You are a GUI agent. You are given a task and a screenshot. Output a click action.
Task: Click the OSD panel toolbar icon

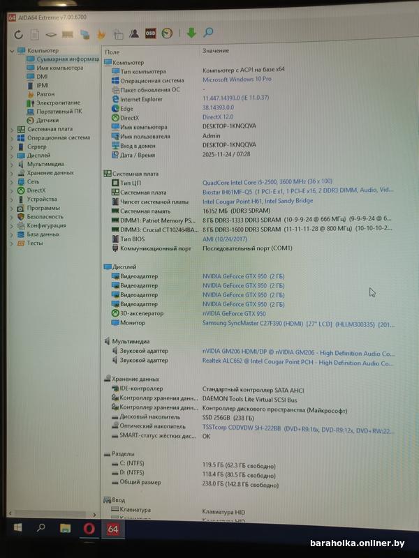[x=150, y=33]
